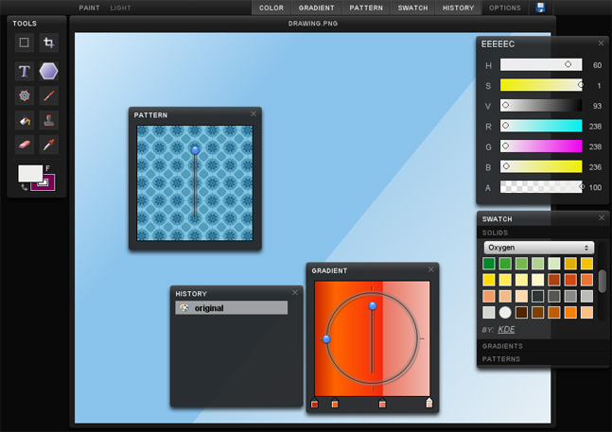Image resolution: width=612 pixels, height=432 pixels.
Task: Select the Eraser tool
Action: [25, 145]
